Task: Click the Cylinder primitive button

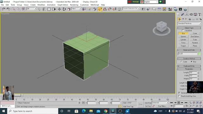Action: pyautogui.click(x=183, y=40)
